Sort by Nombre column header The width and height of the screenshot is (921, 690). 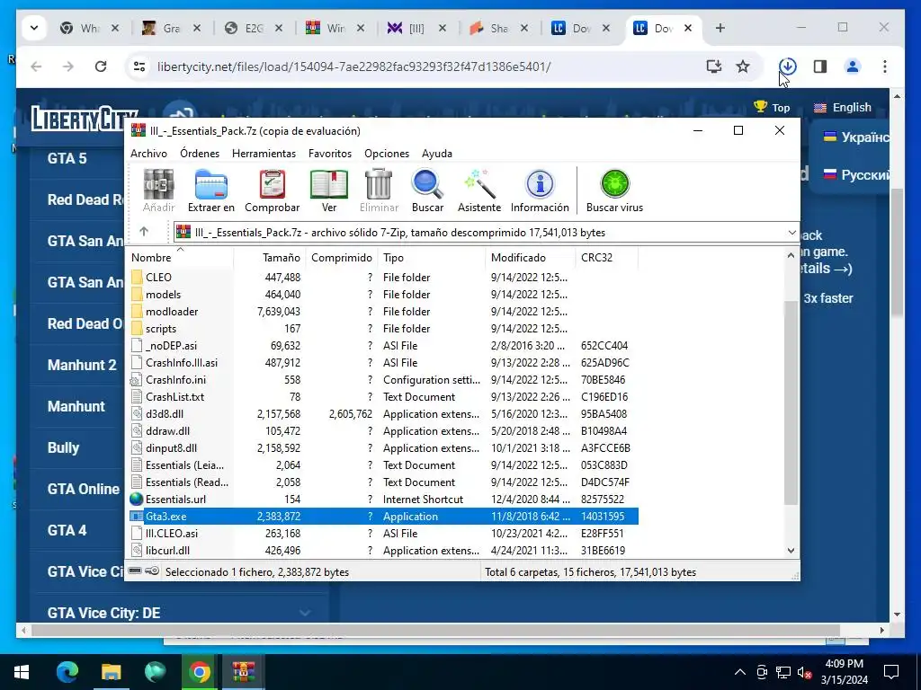point(180,257)
